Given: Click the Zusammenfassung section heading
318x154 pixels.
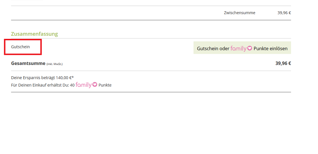Looking at the screenshot, I should tap(35, 34).
